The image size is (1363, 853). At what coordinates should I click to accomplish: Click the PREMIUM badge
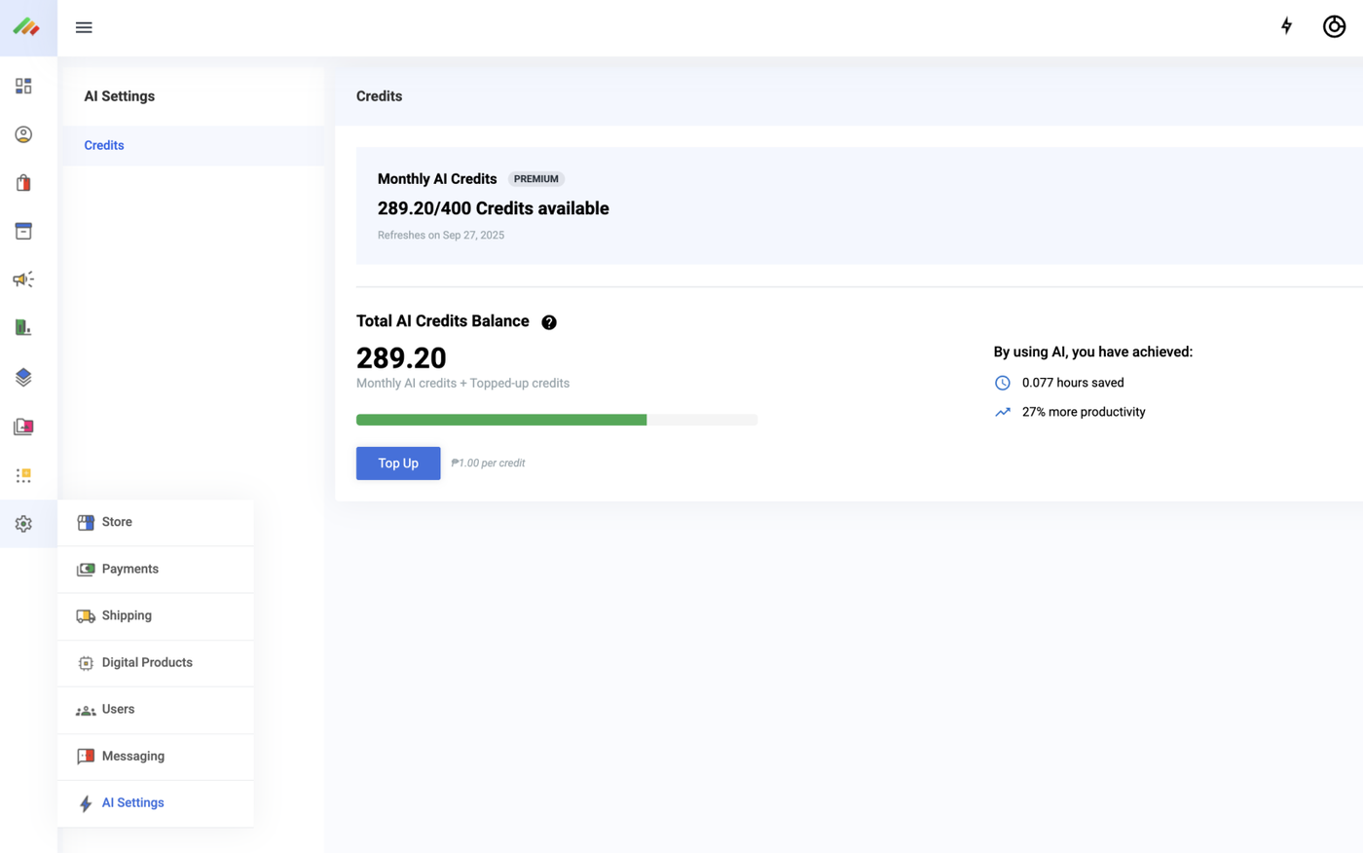[x=536, y=179]
